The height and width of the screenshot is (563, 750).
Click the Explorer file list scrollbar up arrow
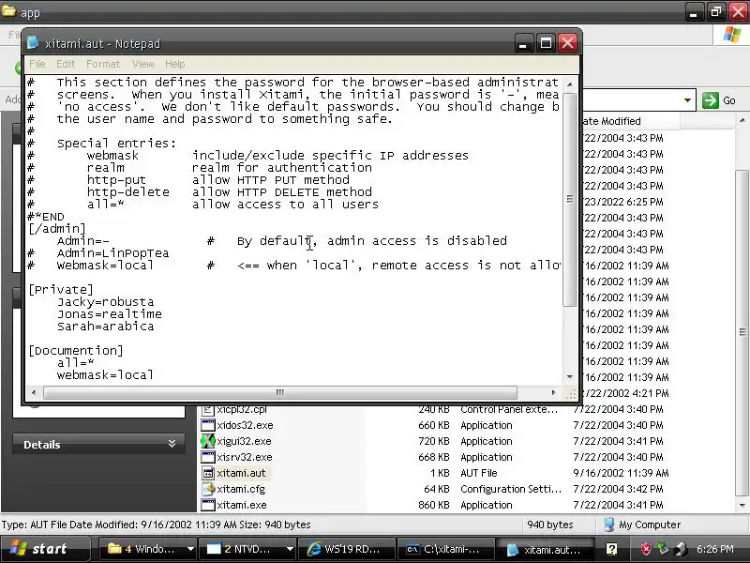point(742,120)
